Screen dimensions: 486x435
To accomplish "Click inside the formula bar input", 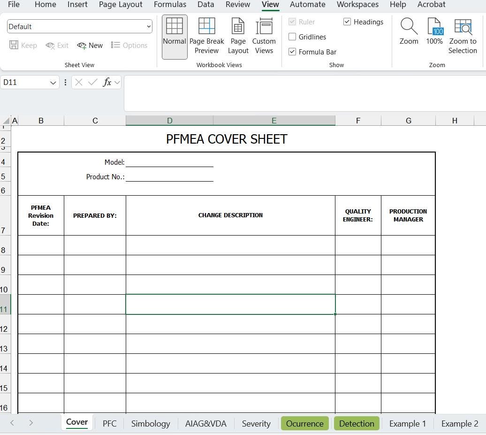I will coord(305,93).
